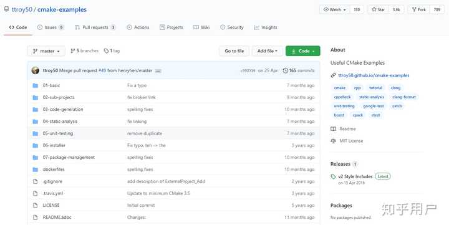
Task: Open the 789 forks count
Action: [x=437, y=9]
